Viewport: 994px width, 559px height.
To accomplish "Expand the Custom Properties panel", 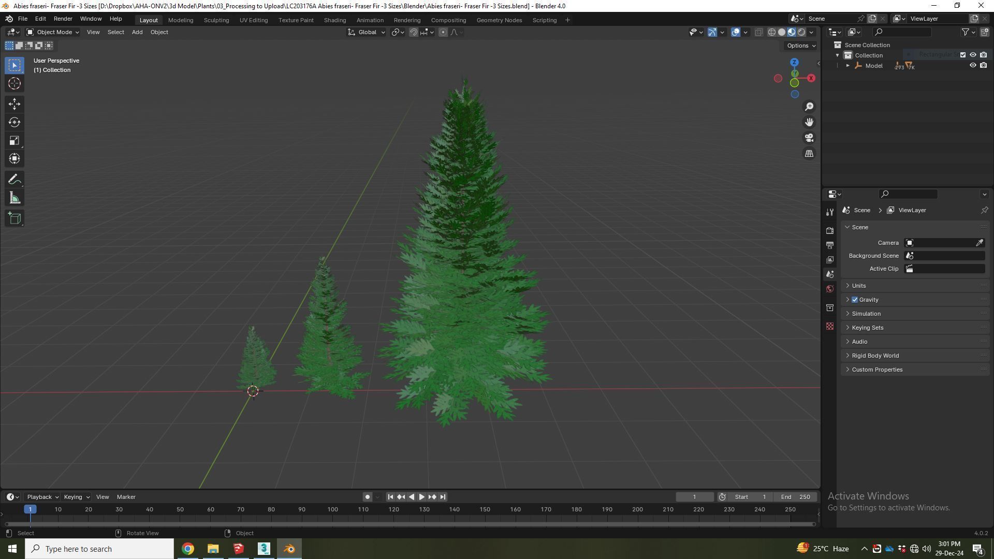I will click(x=877, y=370).
